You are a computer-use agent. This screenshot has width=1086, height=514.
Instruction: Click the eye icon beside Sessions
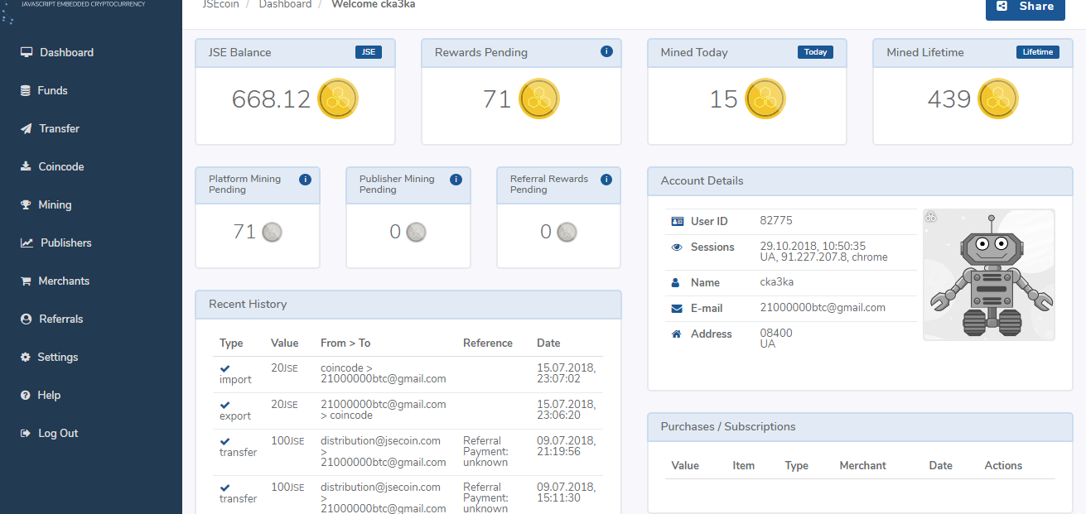point(677,247)
